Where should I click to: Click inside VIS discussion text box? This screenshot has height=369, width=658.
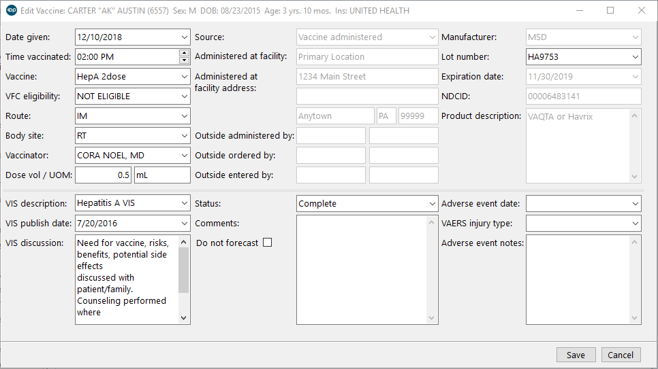pyautogui.click(x=127, y=279)
